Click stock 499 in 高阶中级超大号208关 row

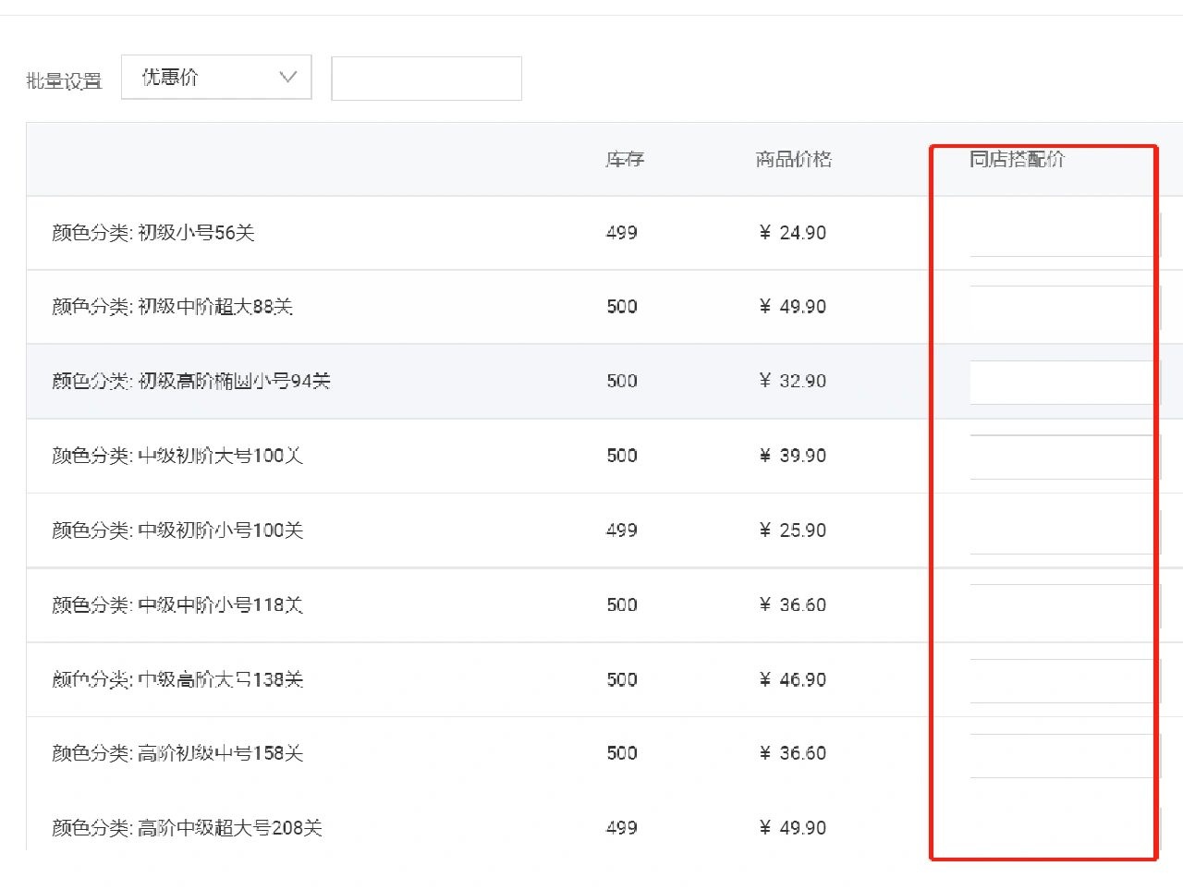click(622, 828)
